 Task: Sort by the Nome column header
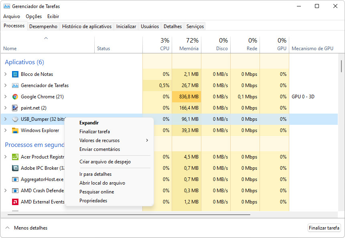[x=47, y=45]
